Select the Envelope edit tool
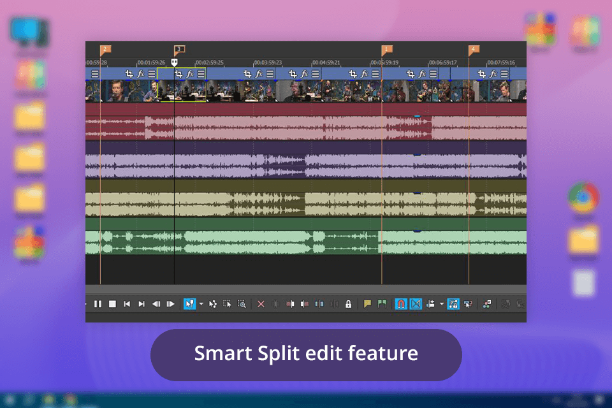The height and width of the screenshot is (408, 612). [x=213, y=303]
